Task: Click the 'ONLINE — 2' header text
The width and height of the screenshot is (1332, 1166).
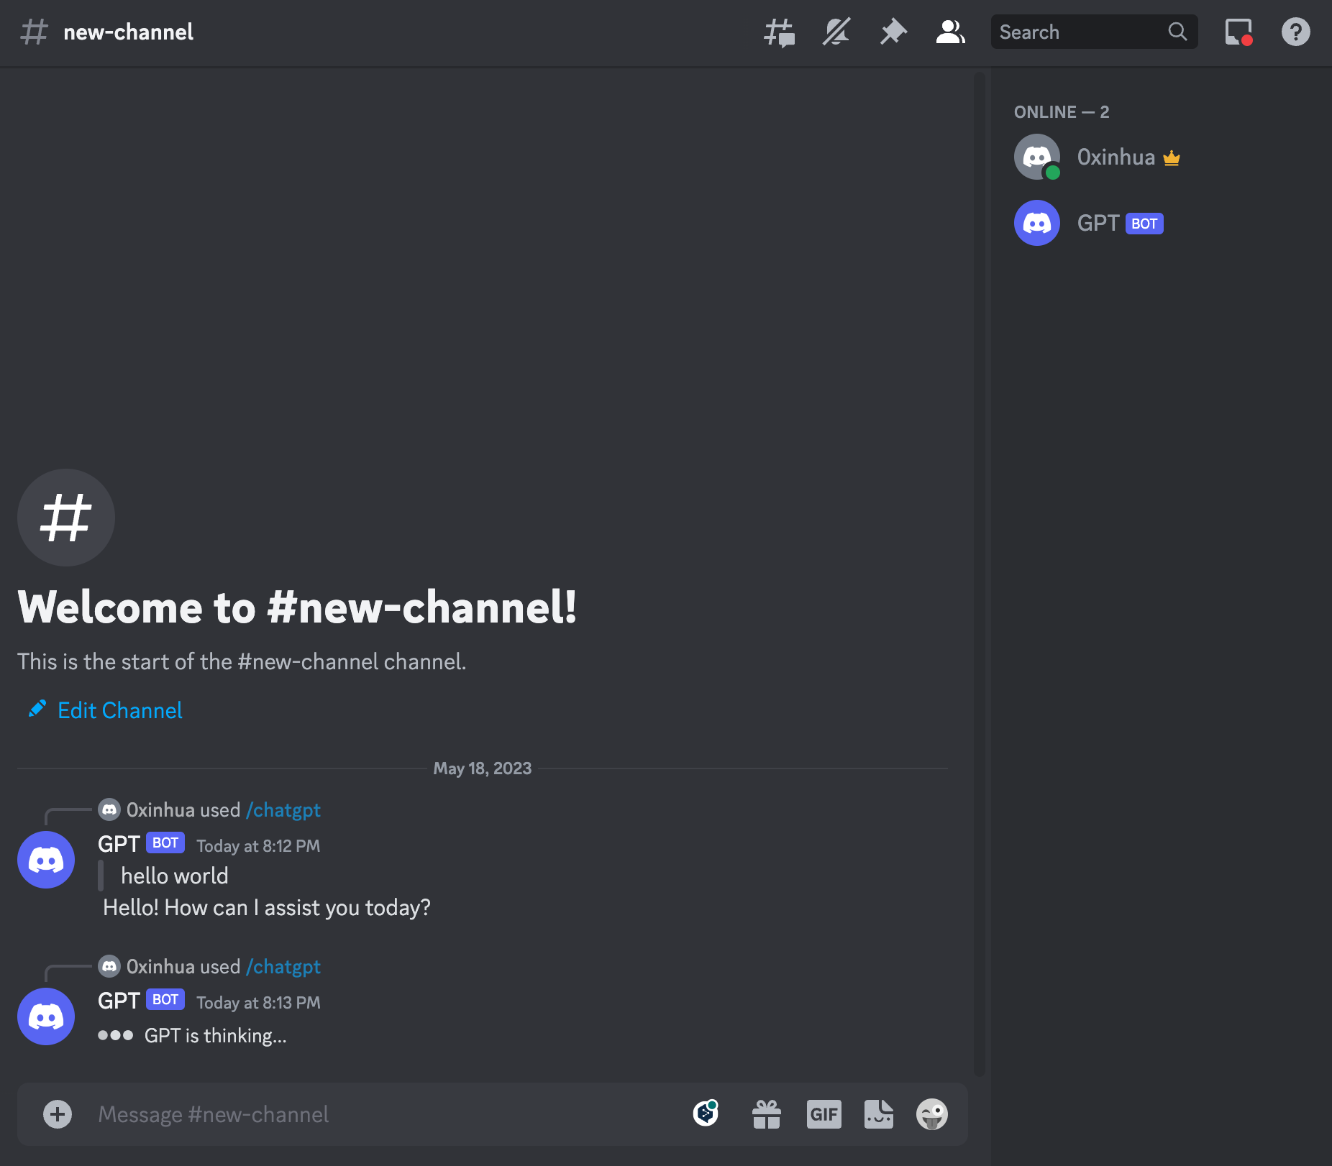Action: (1062, 112)
